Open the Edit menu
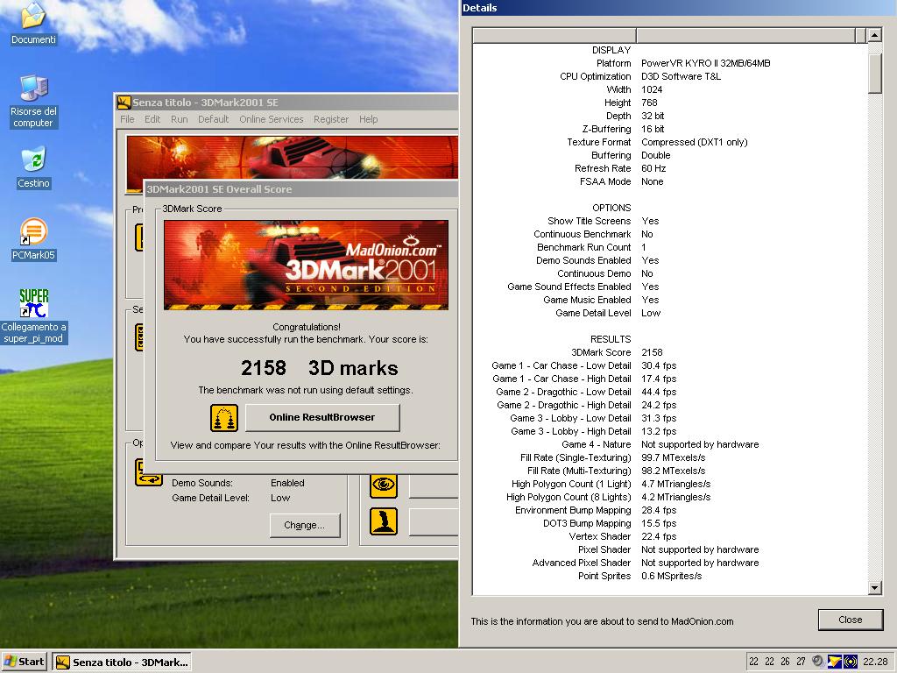The height and width of the screenshot is (673, 897). click(152, 119)
